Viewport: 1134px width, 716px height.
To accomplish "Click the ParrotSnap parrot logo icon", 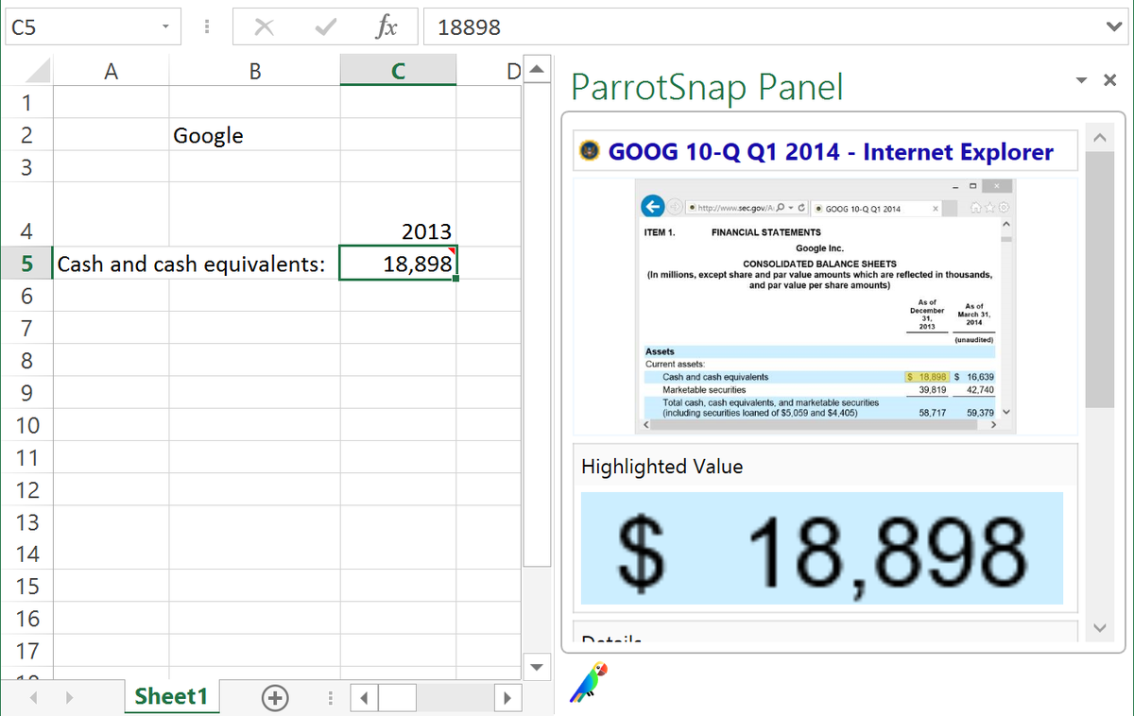I will [x=590, y=680].
